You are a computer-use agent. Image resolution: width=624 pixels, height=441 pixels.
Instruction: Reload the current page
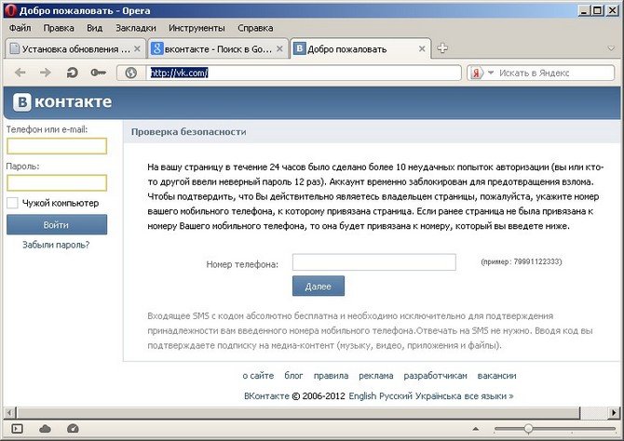pyautogui.click(x=72, y=73)
